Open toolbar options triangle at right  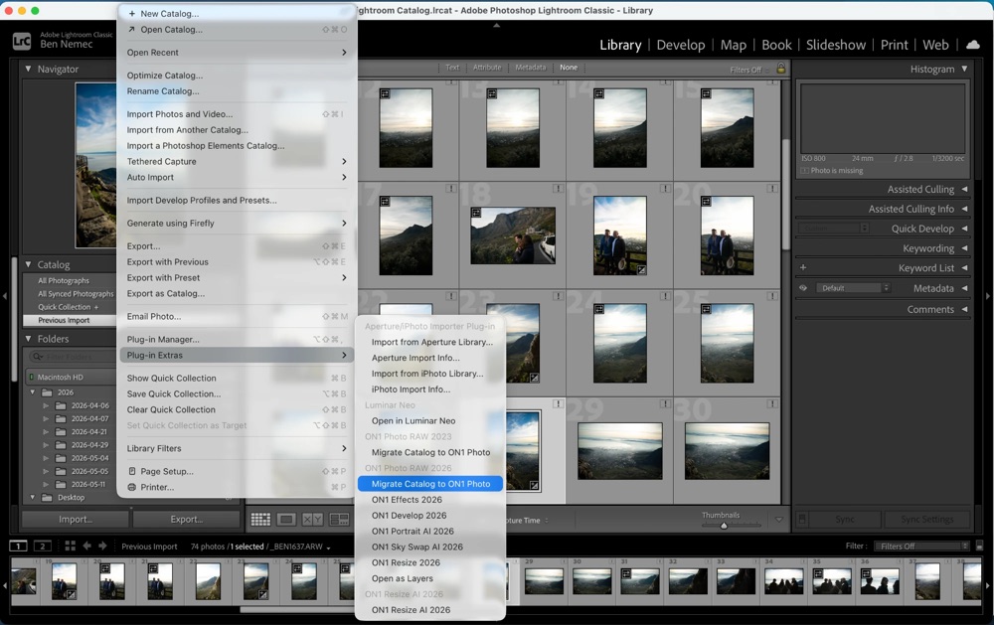779,520
